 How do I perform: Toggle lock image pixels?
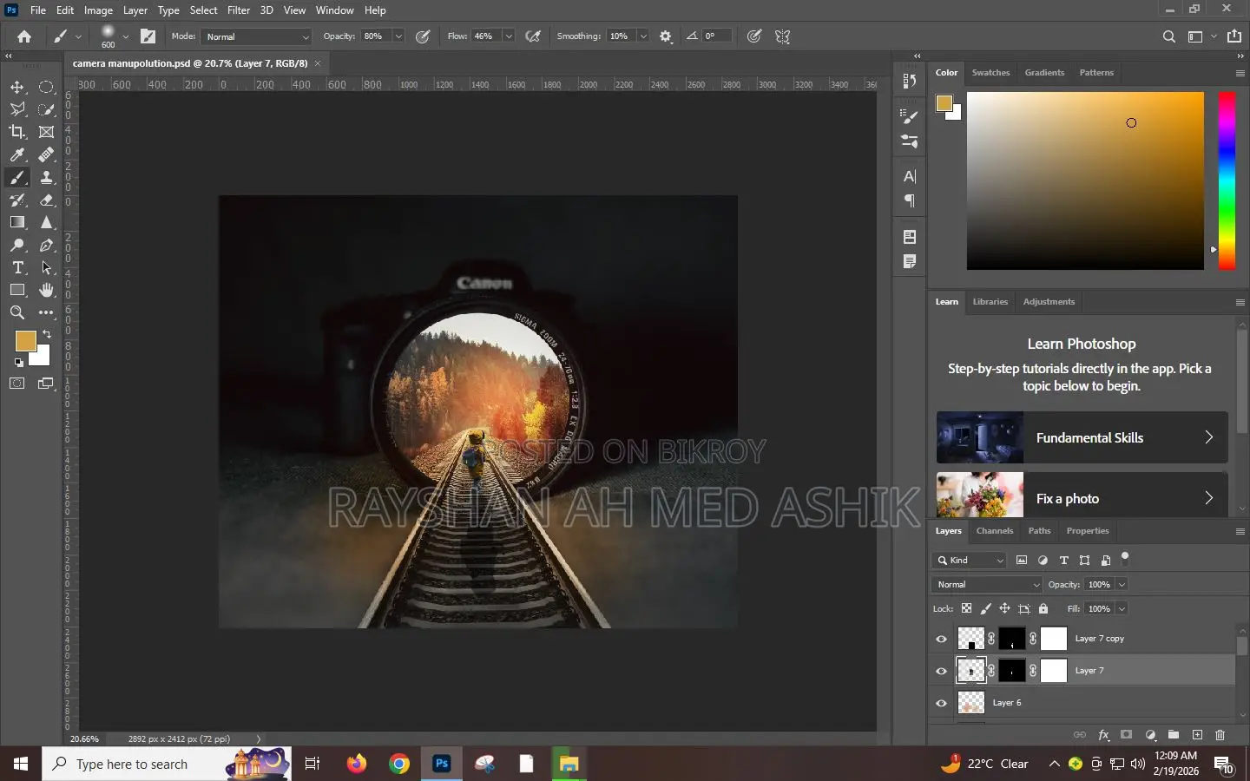[x=985, y=608]
